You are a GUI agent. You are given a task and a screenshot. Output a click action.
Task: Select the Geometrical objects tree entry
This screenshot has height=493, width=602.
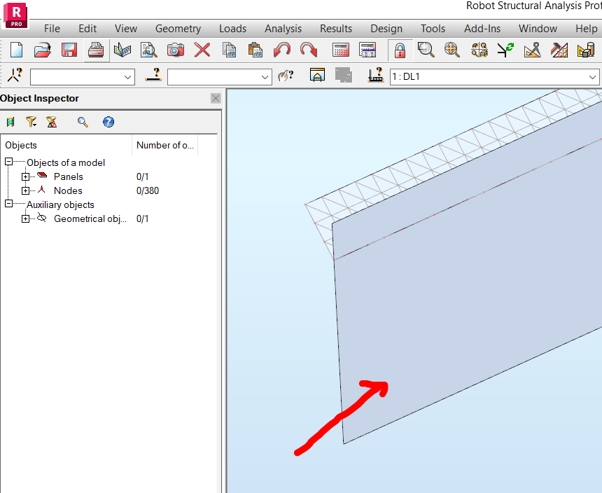click(90, 218)
